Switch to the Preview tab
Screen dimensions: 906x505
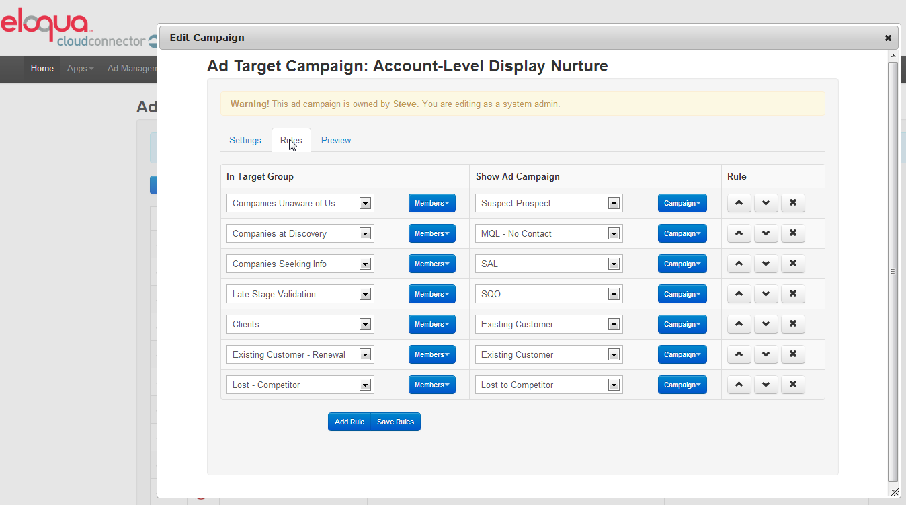[x=336, y=140]
